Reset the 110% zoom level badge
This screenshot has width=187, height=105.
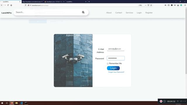[140, 5]
